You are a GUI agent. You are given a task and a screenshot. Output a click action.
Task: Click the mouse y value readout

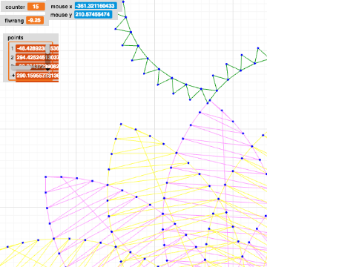click(x=93, y=14)
